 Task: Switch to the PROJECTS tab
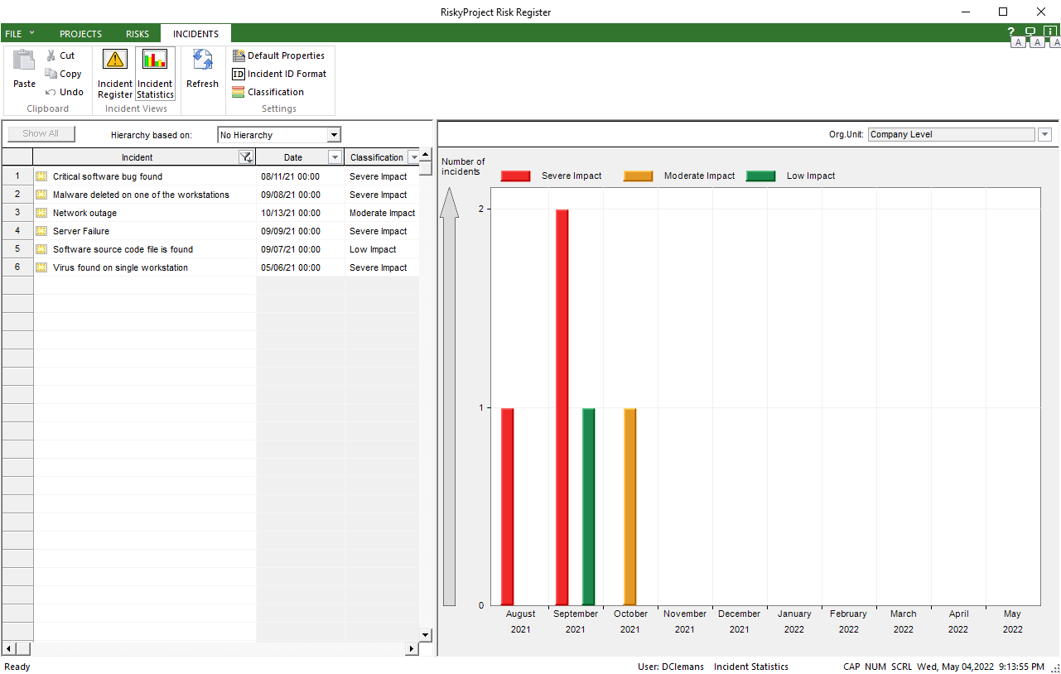80,34
